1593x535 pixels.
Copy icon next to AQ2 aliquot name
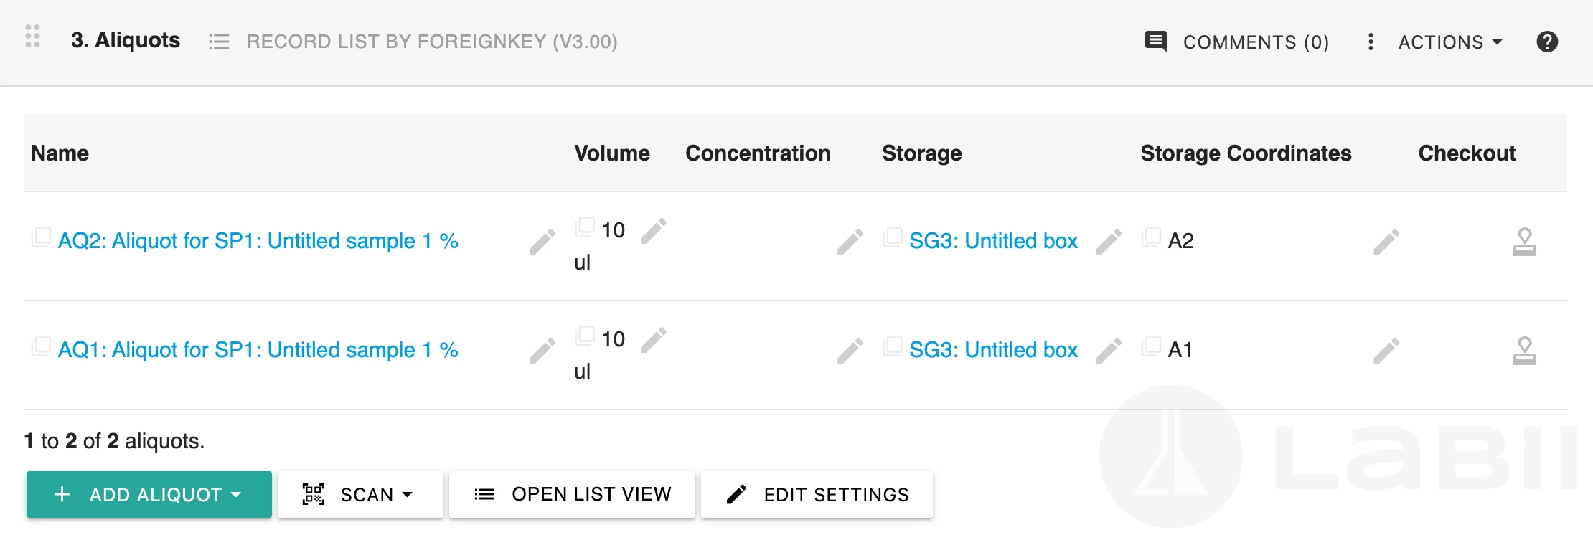point(41,237)
